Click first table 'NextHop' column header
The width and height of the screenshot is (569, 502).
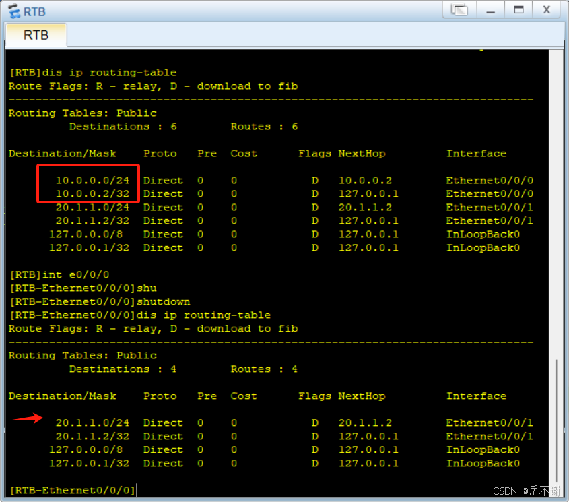click(x=362, y=153)
